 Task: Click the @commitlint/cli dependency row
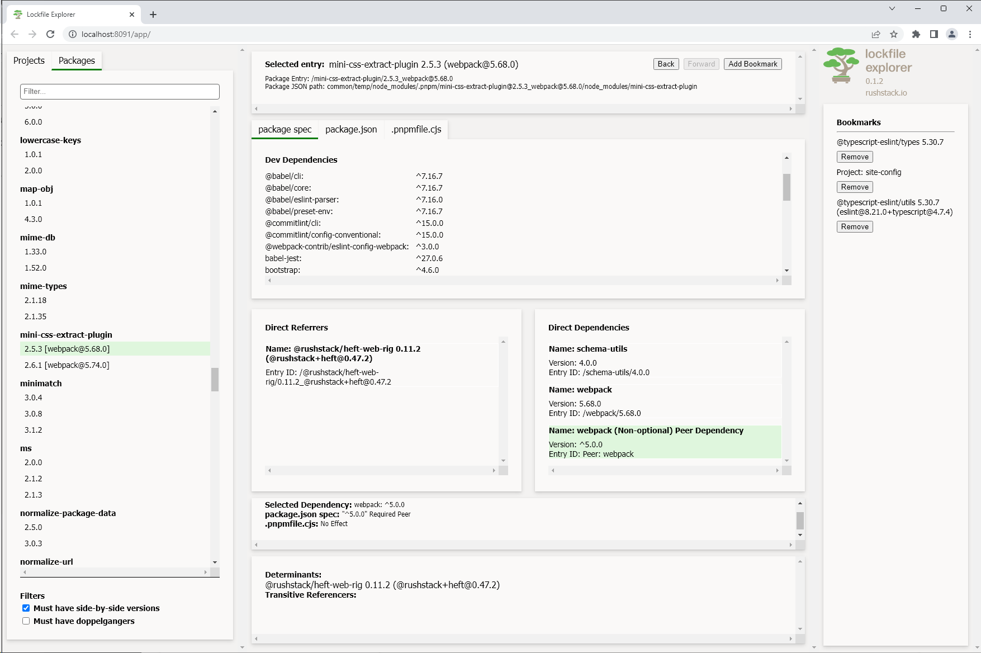click(x=354, y=223)
